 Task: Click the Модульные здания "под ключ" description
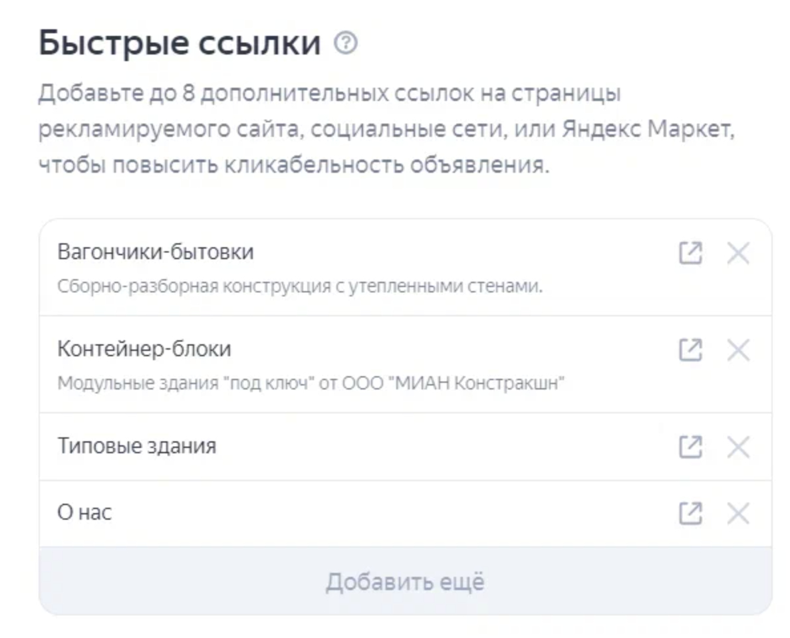pos(311,383)
